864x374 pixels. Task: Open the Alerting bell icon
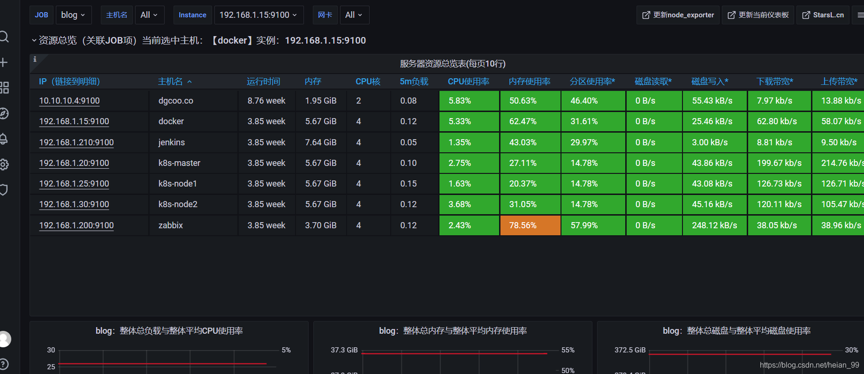[x=4, y=139]
